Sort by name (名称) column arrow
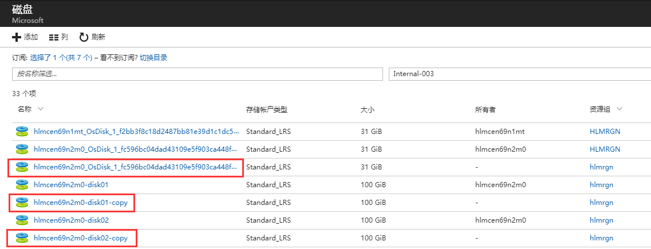This screenshot has height=249, width=651. (x=41, y=109)
